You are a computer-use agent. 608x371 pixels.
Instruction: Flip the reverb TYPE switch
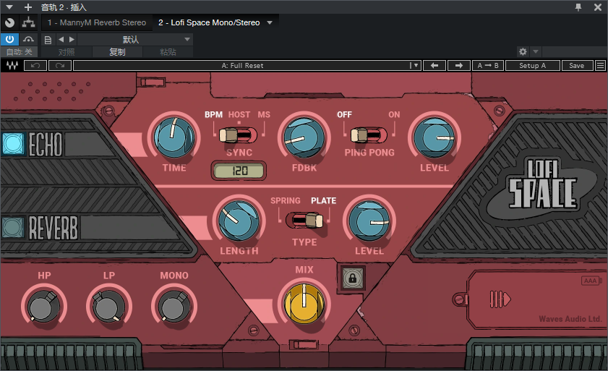pos(304,221)
